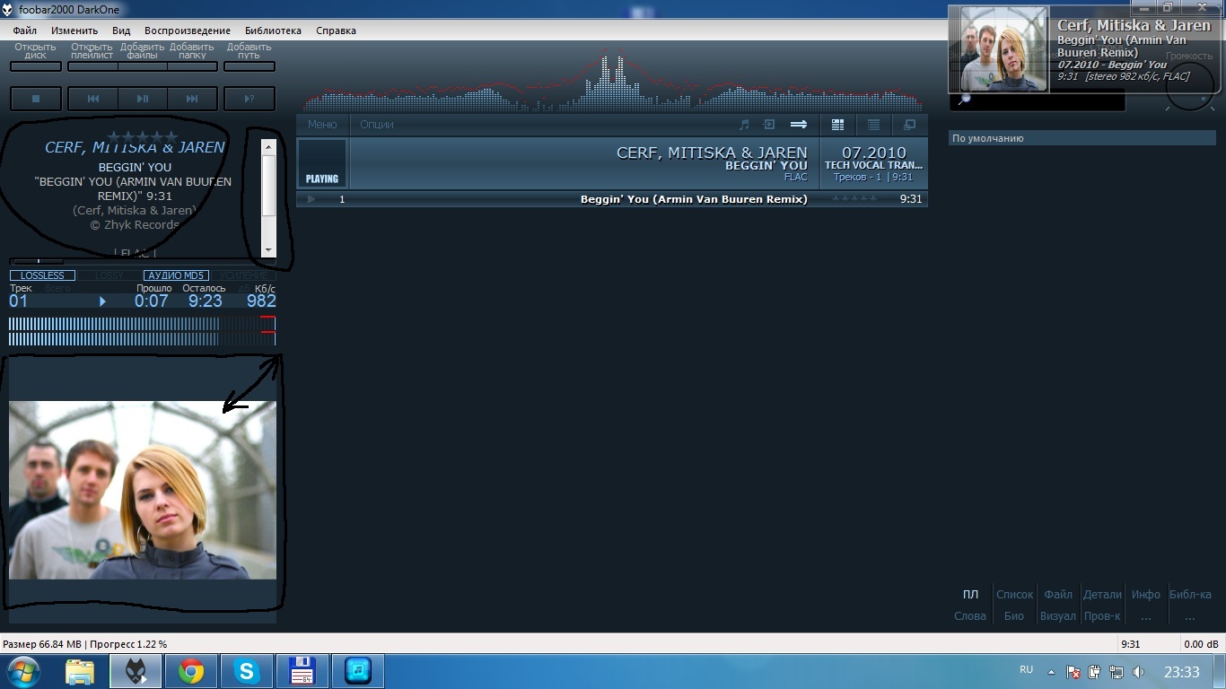This screenshot has height=689, width=1226.
Task: Open Windows Explorer from the taskbar
Action: pos(80,671)
